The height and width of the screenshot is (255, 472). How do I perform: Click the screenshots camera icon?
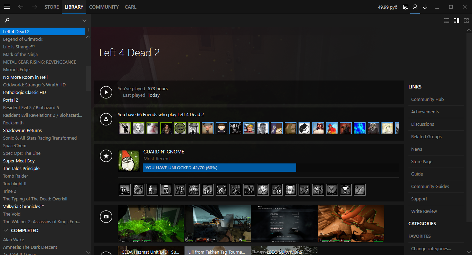(x=106, y=217)
